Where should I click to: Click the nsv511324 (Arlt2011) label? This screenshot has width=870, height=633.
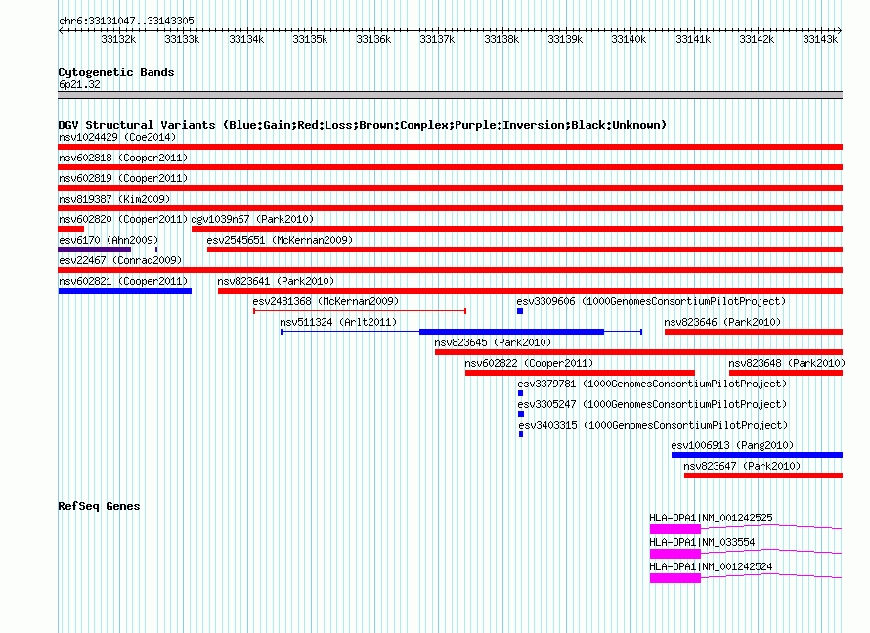click(x=338, y=322)
